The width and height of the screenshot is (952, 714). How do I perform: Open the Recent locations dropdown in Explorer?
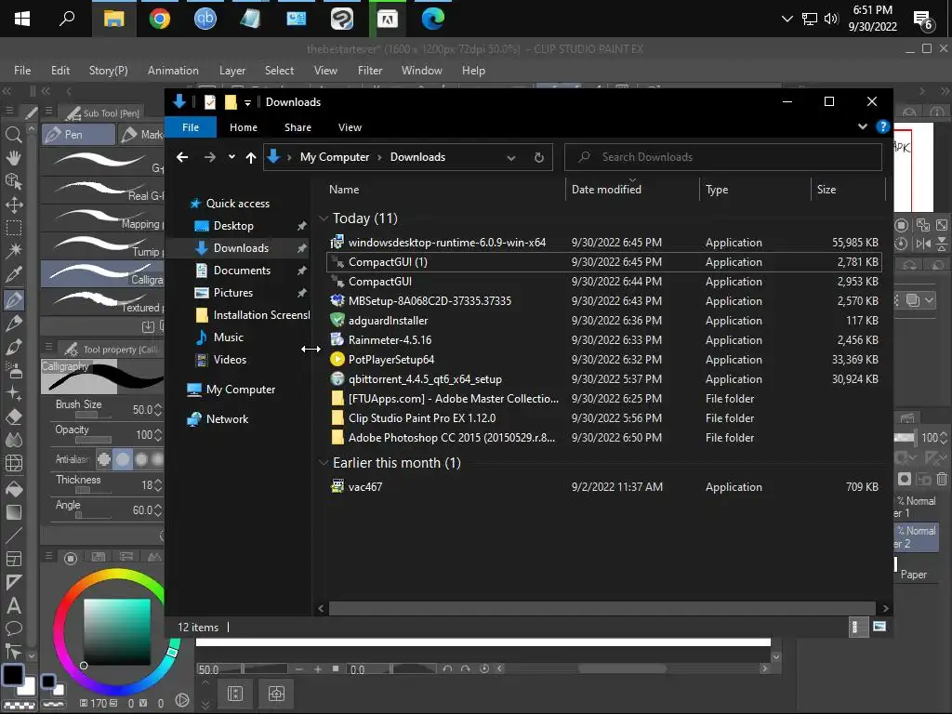point(231,157)
